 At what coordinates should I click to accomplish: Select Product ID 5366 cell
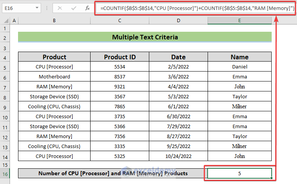(x=120, y=126)
